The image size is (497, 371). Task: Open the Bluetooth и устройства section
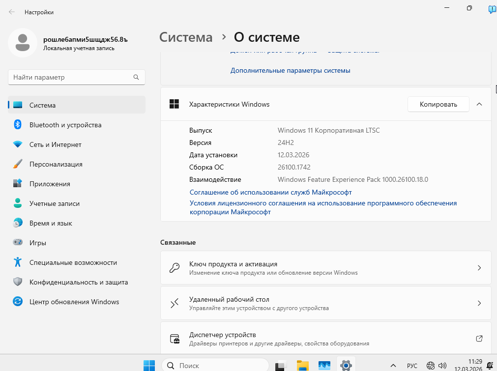pyautogui.click(x=65, y=125)
